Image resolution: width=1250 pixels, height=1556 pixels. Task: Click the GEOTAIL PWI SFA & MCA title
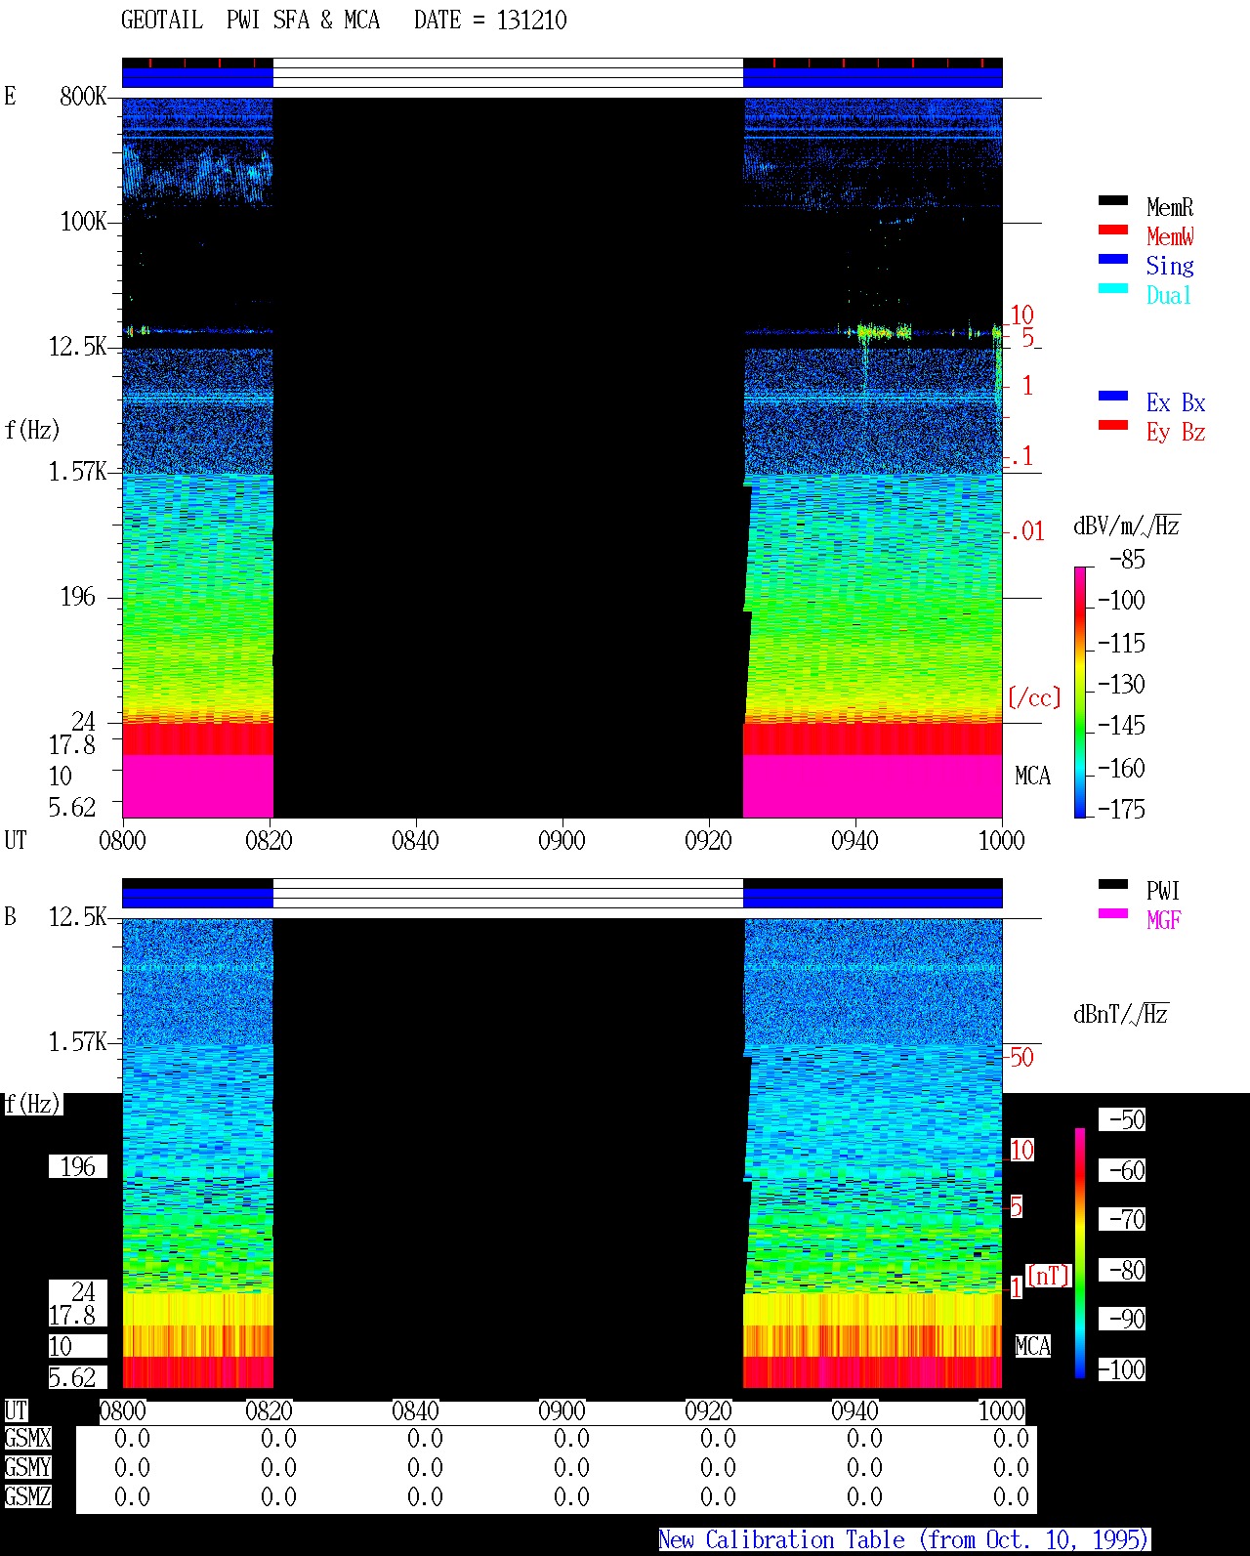coord(250,20)
